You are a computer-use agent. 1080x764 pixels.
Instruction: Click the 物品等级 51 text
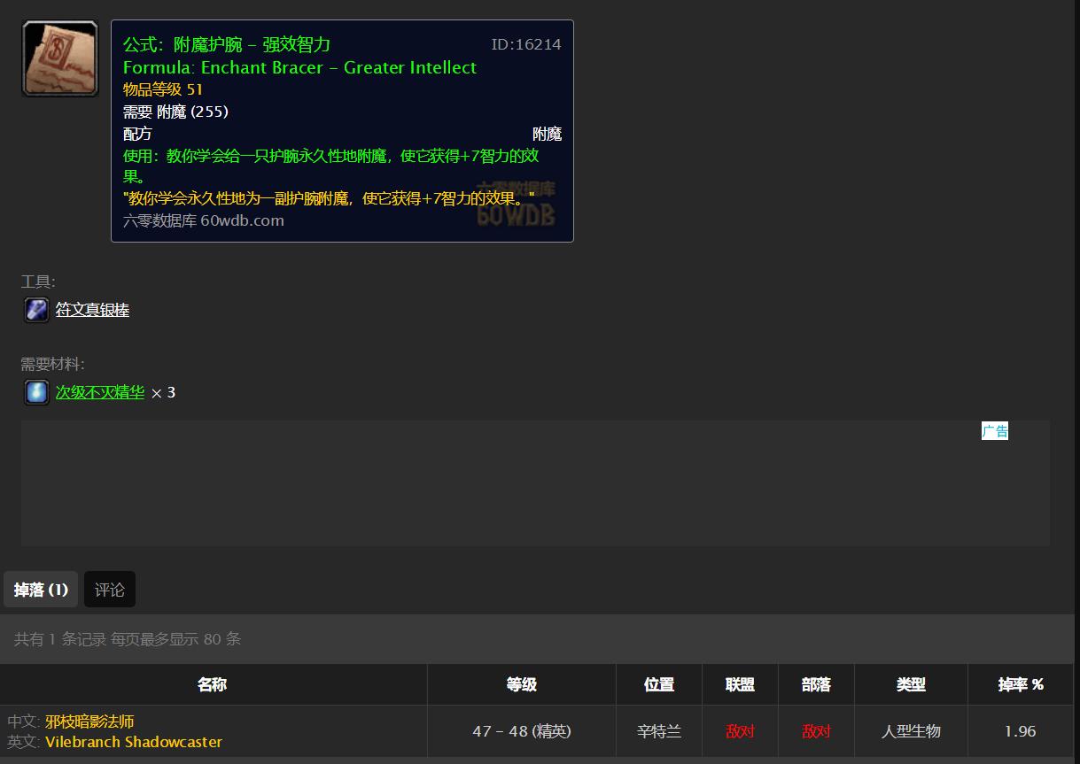pos(163,89)
